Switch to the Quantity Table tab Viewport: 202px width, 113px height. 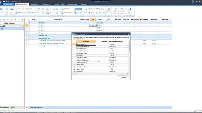coord(59,4)
